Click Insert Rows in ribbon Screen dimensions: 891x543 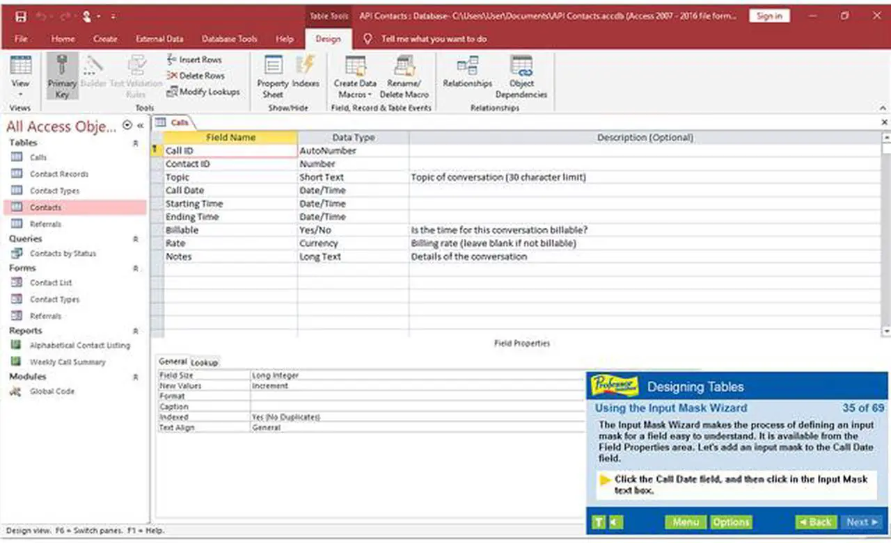pyautogui.click(x=194, y=60)
